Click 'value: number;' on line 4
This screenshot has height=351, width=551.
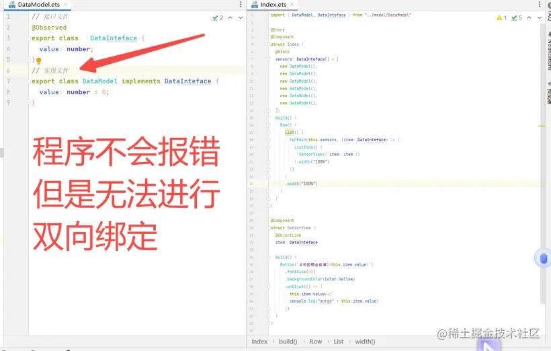[x=67, y=49]
